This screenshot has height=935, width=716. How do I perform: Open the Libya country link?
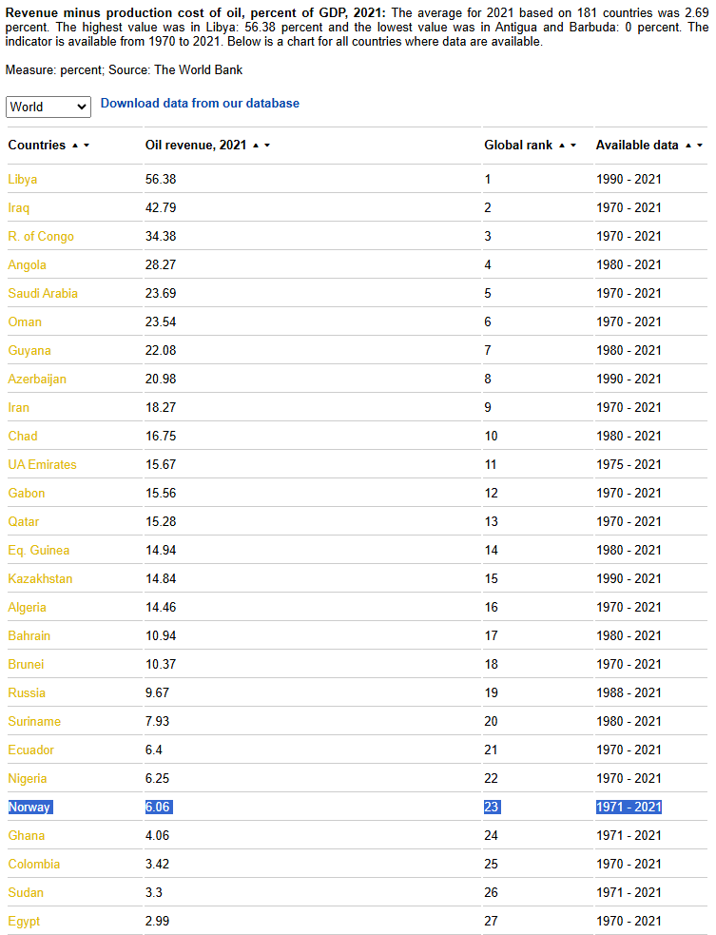23,180
